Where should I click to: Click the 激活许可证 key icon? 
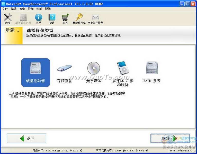pos(79,19)
